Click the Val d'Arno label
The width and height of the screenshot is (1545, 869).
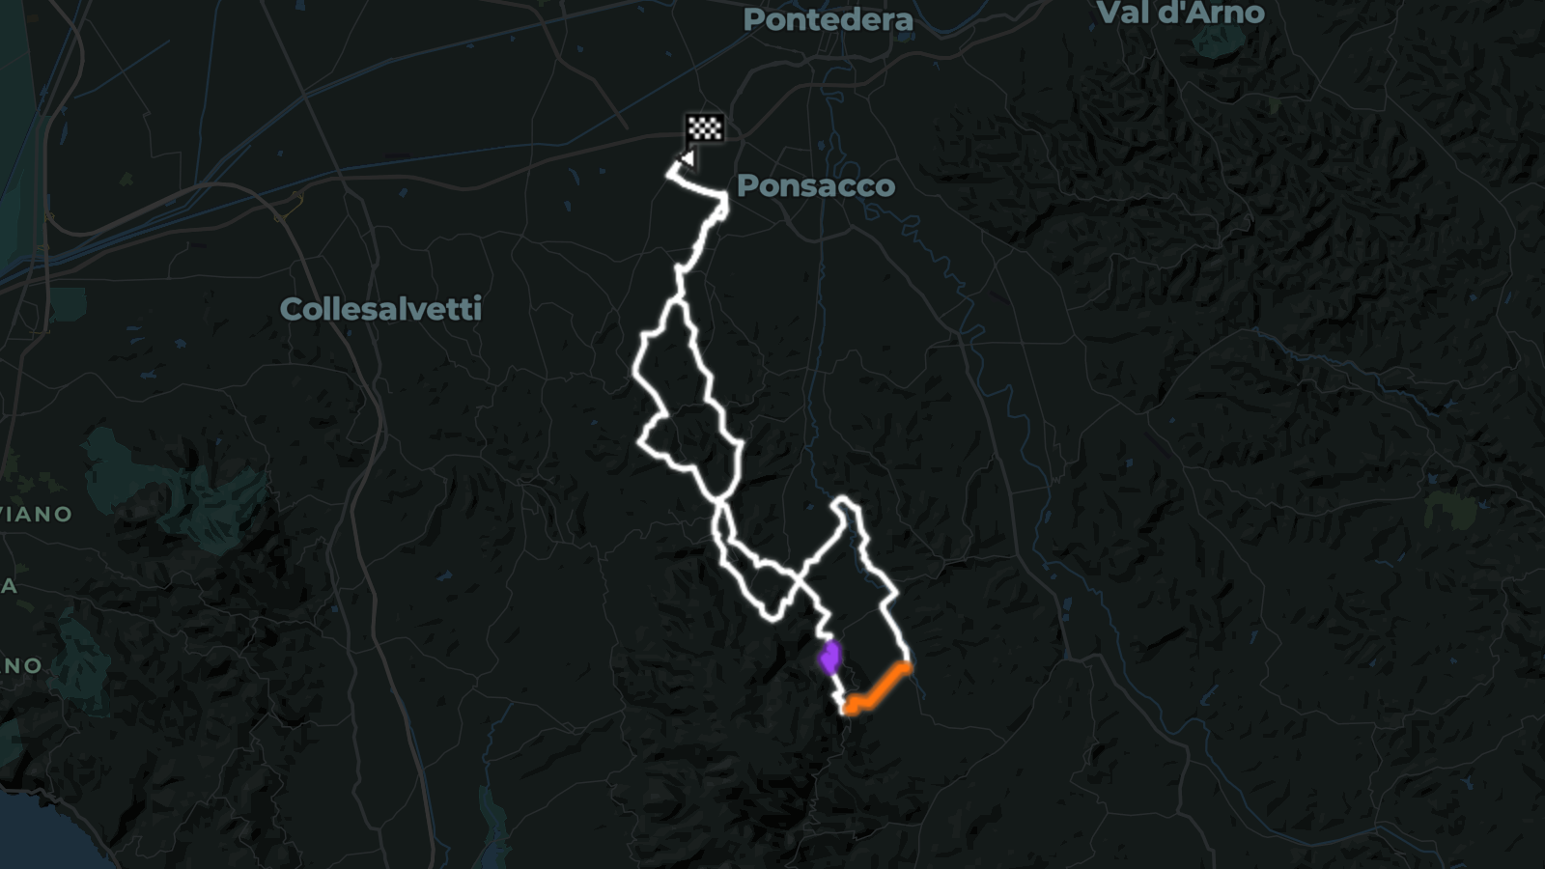[x=1181, y=13]
